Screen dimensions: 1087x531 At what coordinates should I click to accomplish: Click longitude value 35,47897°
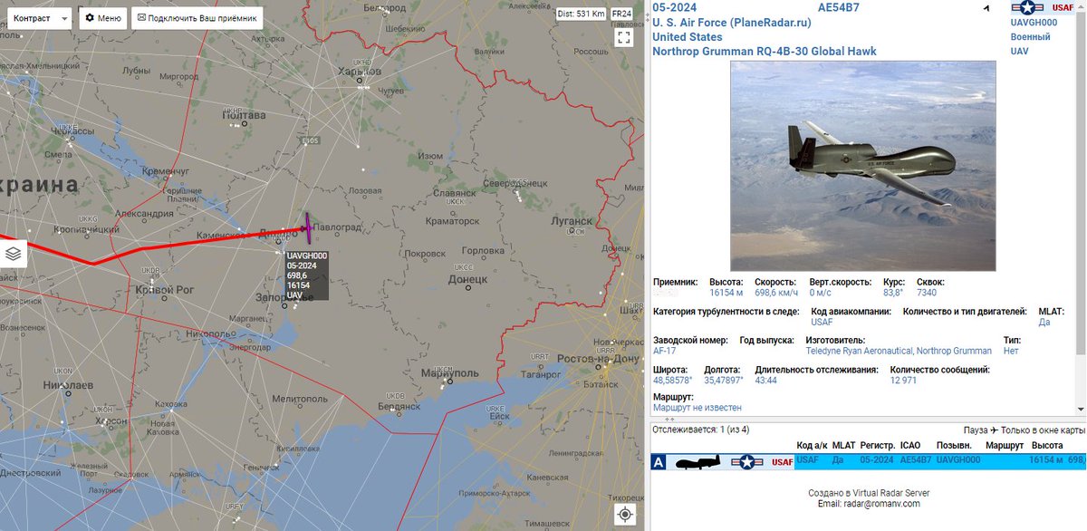pyautogui.click(x=724, y=381)
